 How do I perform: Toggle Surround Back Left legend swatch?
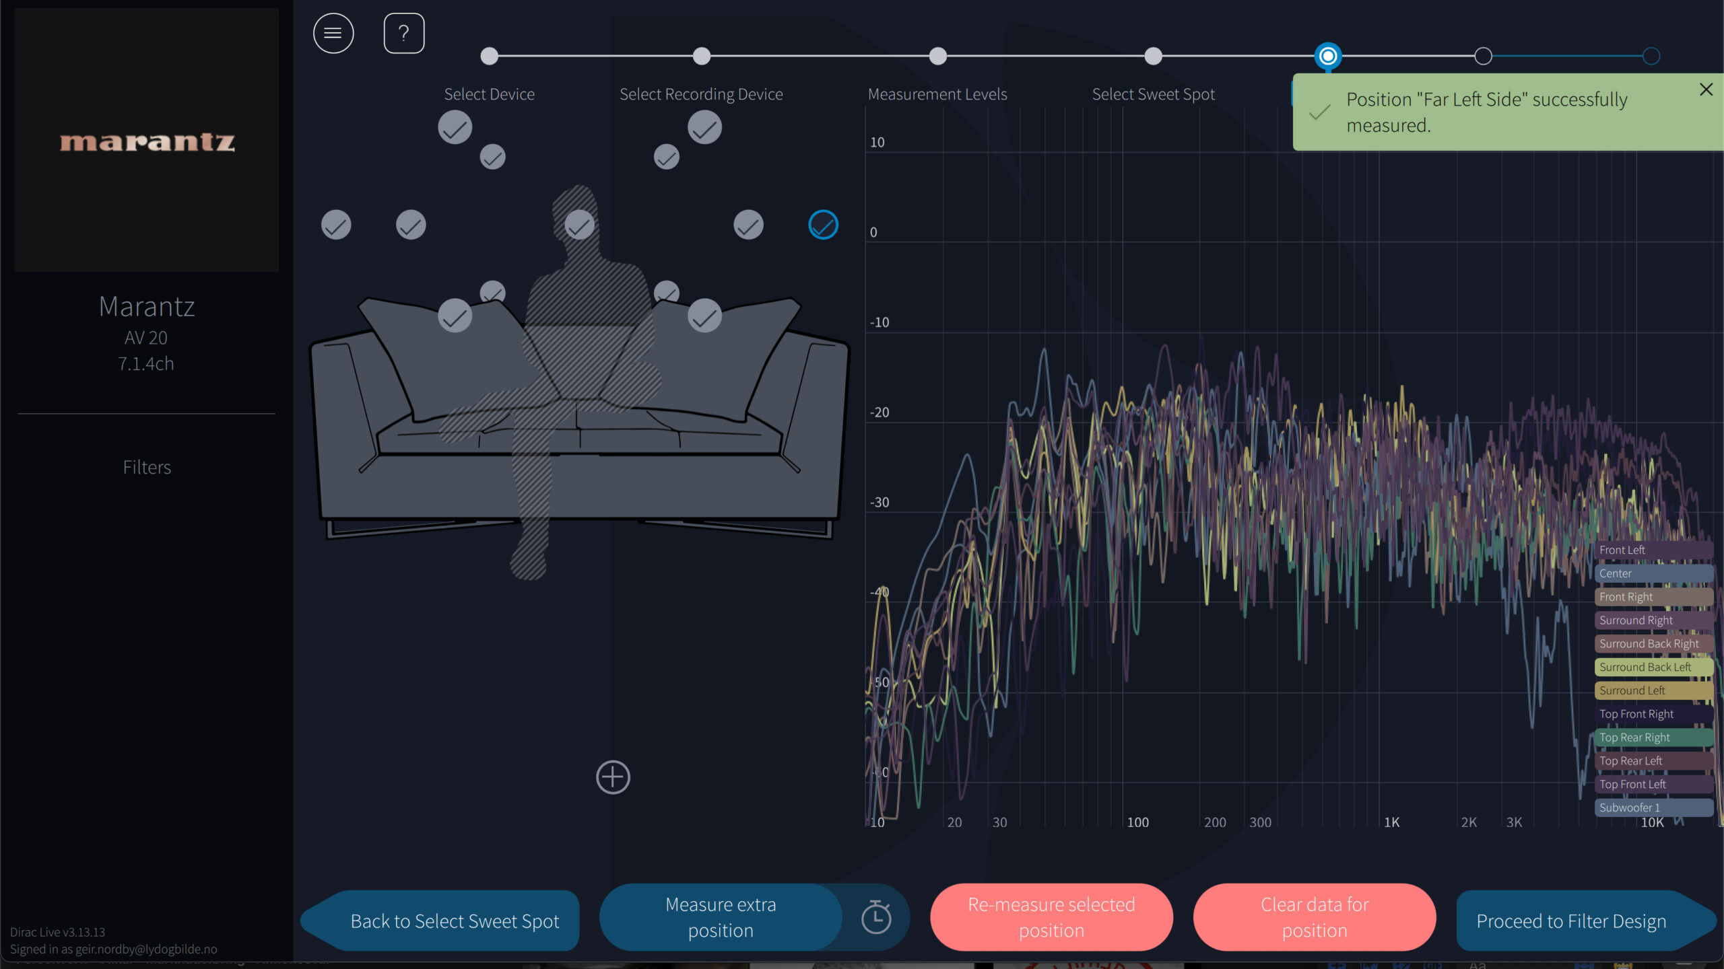pyautogui.click(x=1653, y=667)
